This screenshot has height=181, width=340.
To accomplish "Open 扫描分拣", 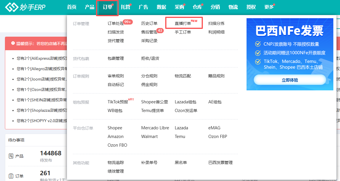I will (x=216, y=23).
